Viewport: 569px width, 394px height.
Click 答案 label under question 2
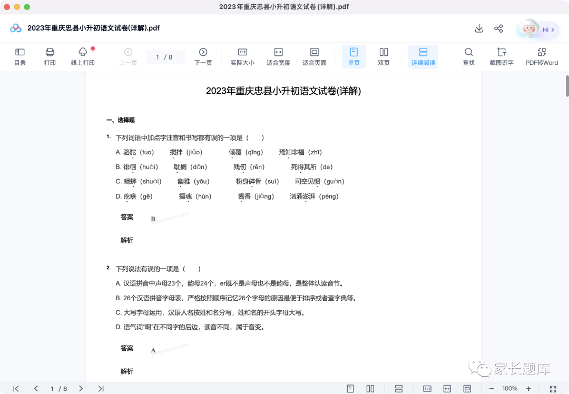(x=126, y=348)
